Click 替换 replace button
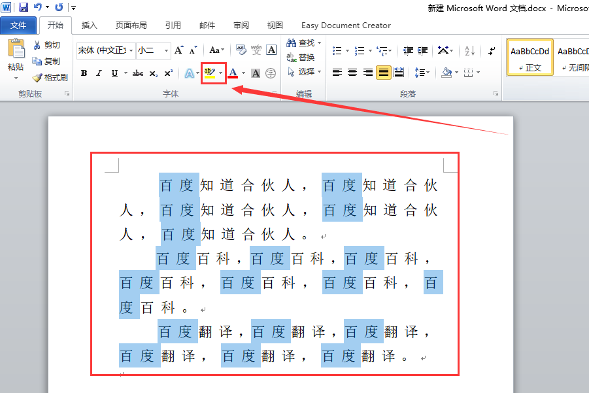 pyautogui.click(x=301, y=57)
